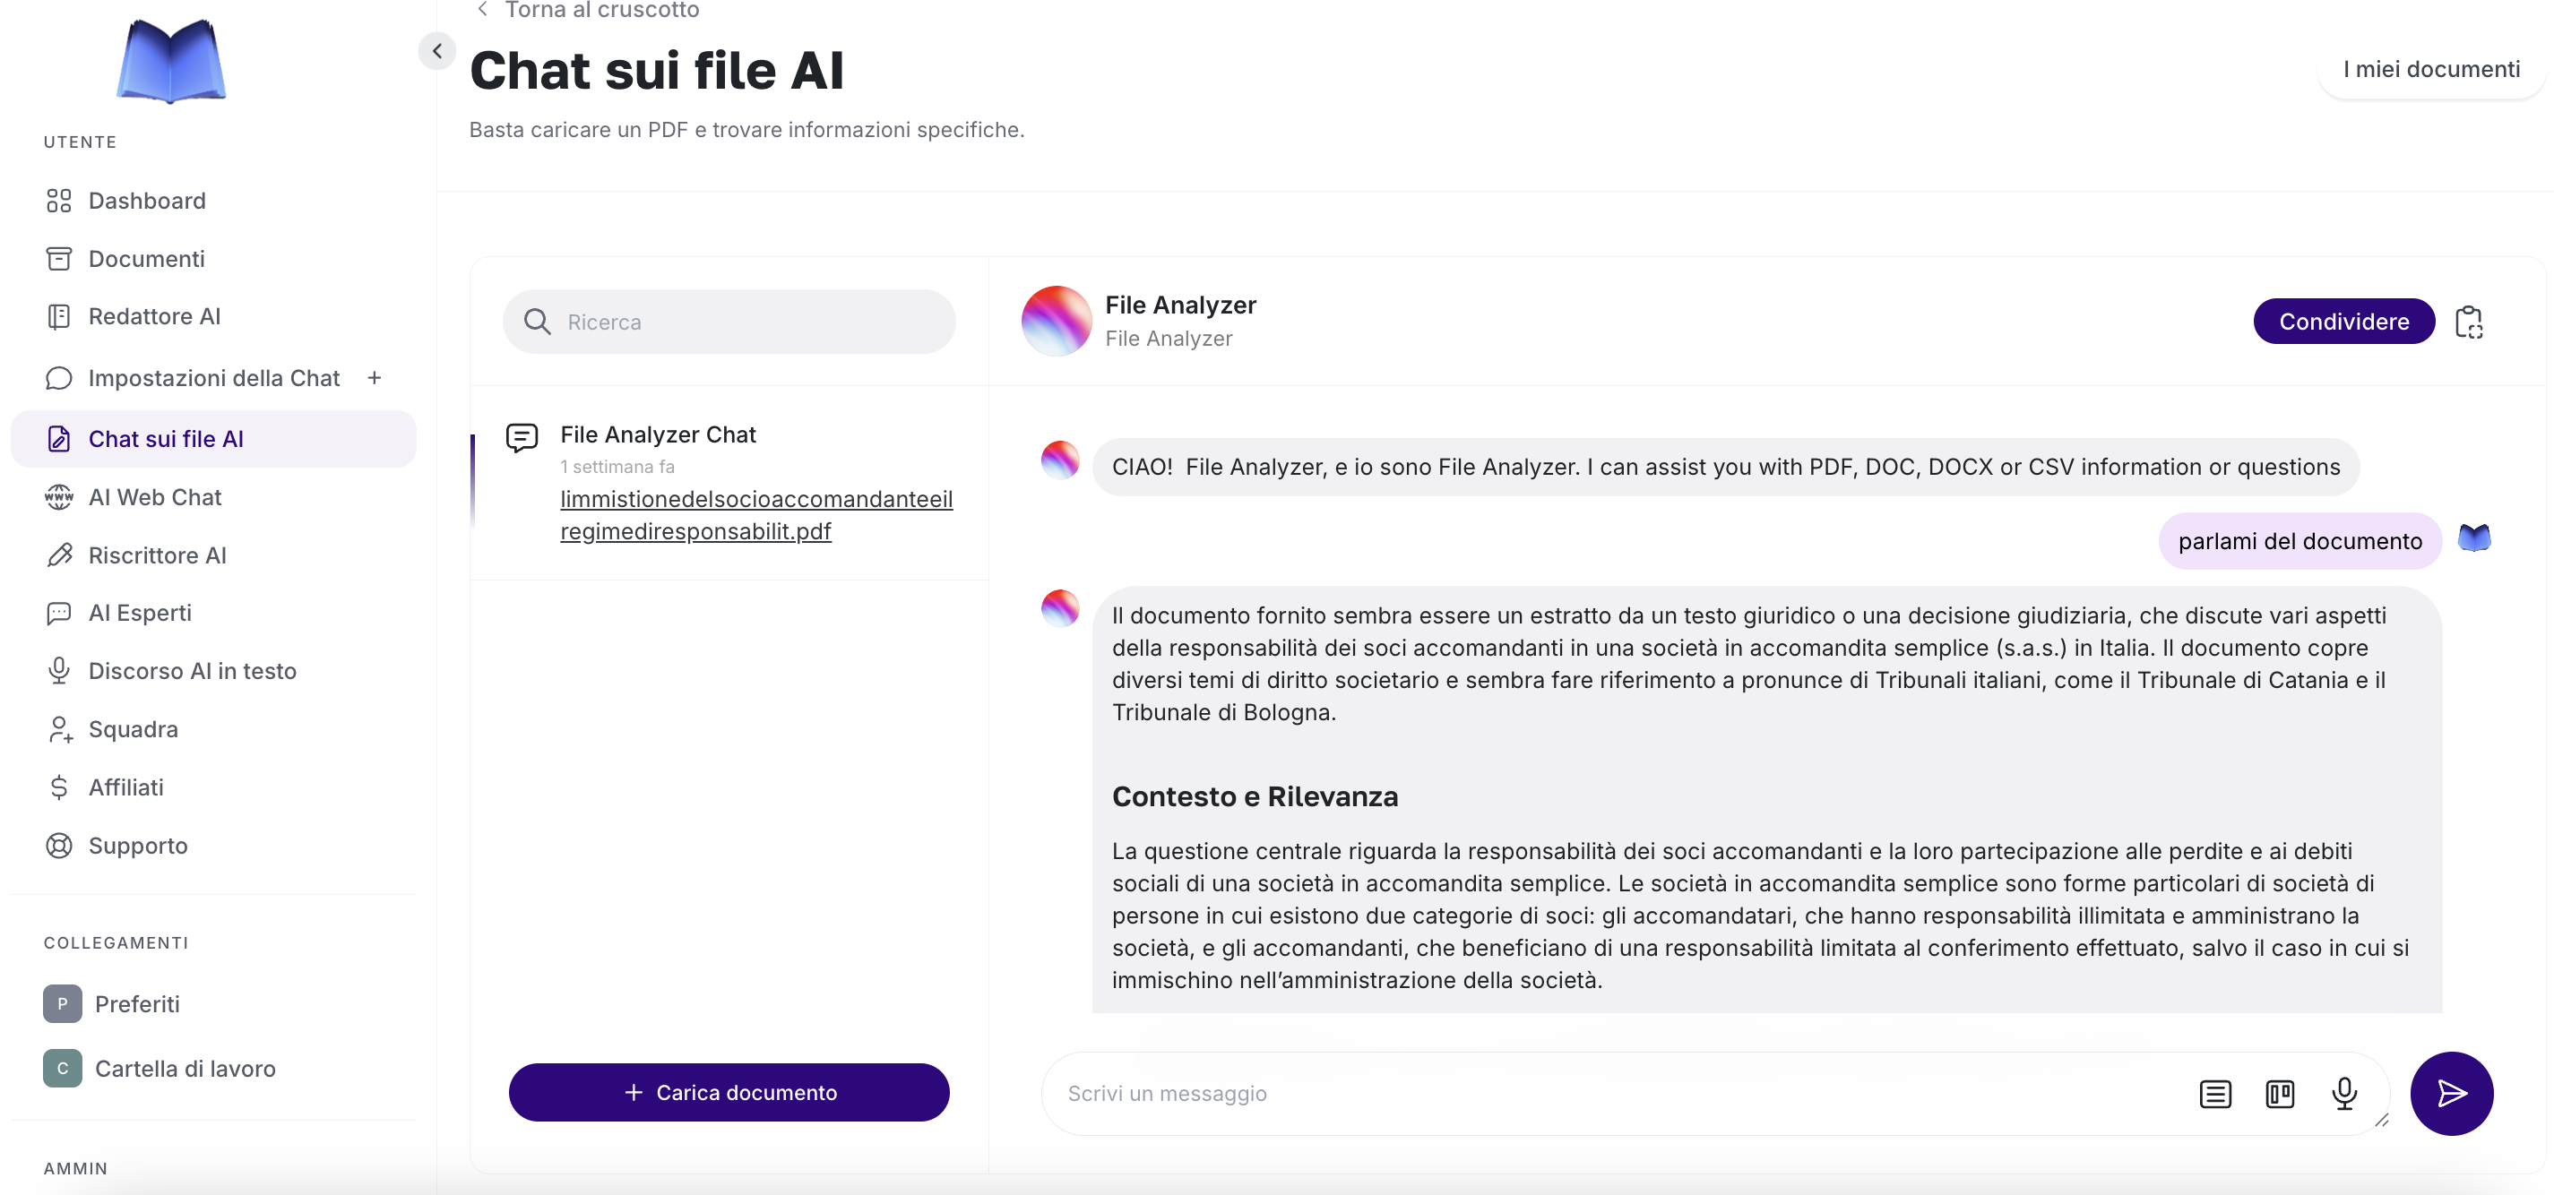Image resolution: width=2554 pixels, height=1195 pixels.
Task: Go back via Torna al cruscotto arrow
Action: point(483,10)
